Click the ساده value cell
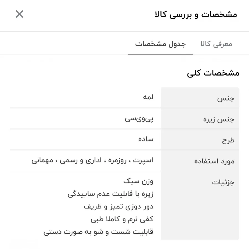Screen dimensions: 249x249 pyautogui.click(x=145, y=139)
